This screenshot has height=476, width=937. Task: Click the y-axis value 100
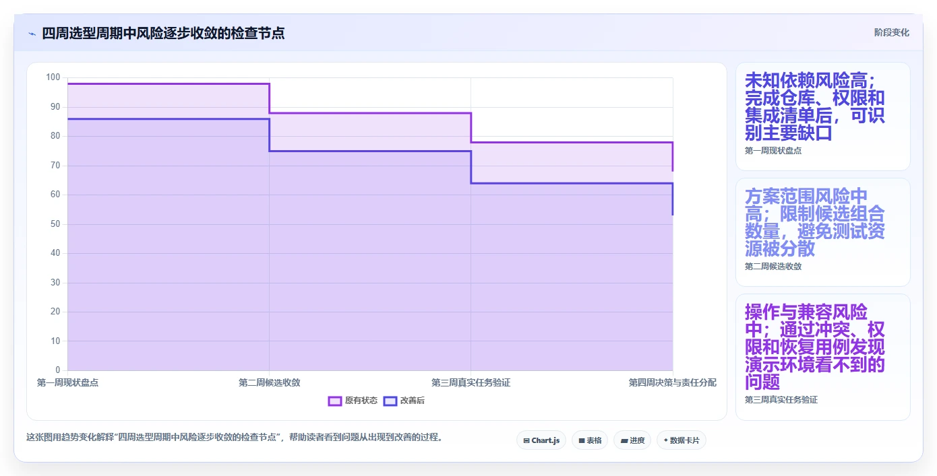[53, 77]
